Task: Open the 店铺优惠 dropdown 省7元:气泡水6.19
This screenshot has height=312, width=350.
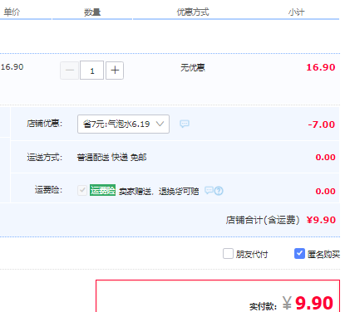Action: pos(123,124)
